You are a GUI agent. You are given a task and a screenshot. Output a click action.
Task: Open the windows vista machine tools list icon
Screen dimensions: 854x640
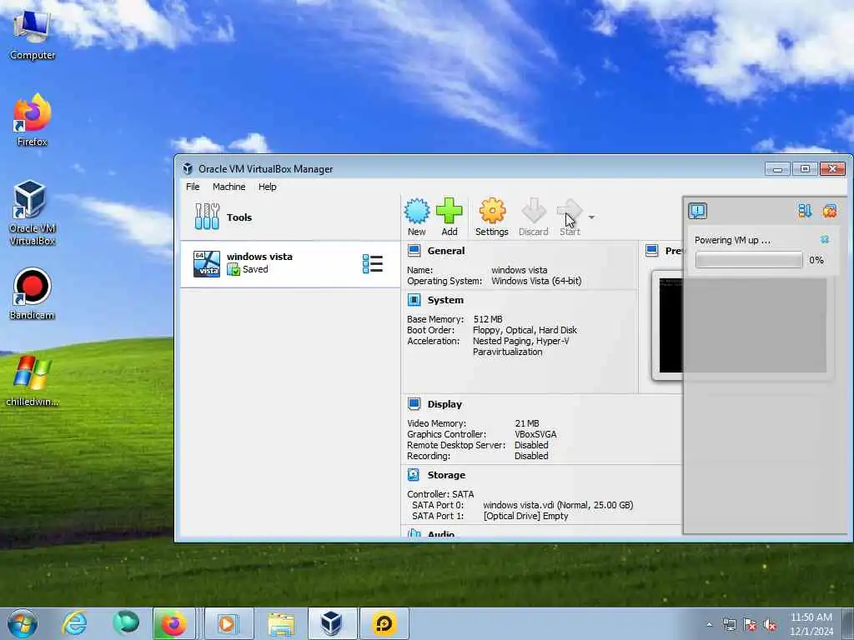pyautogui.click(x=373, y=264)
